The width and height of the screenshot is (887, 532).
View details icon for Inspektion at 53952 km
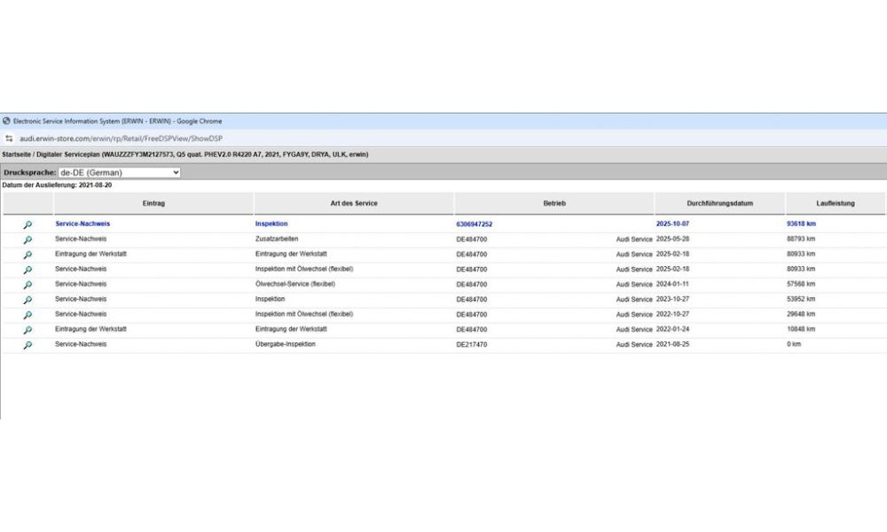click(x=27, y=301)
